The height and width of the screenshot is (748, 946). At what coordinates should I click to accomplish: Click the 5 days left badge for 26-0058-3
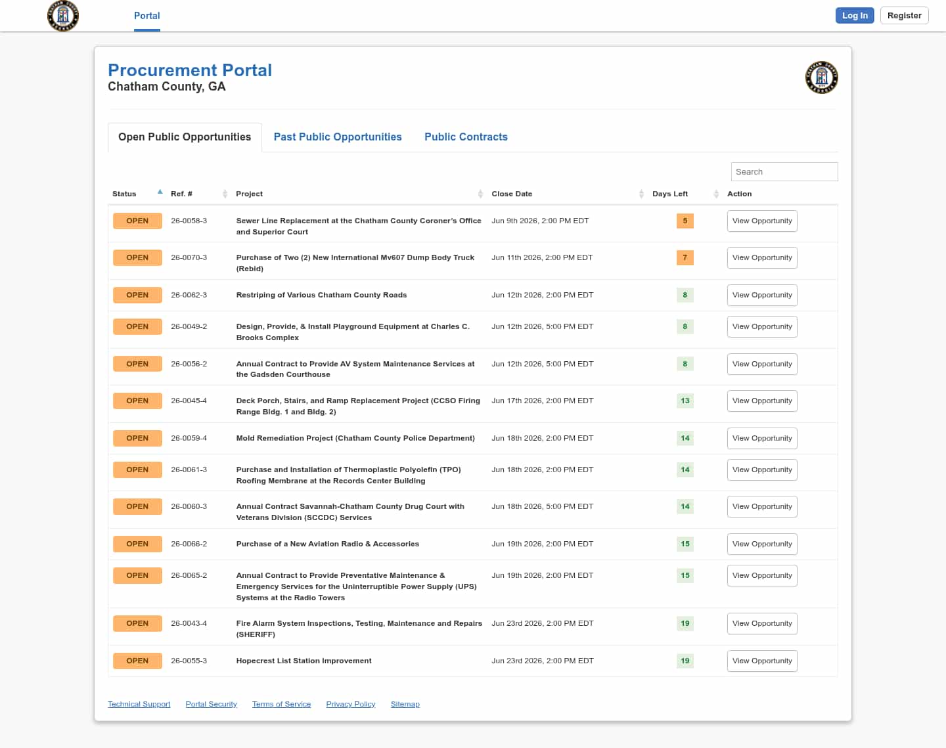point(685,221)
